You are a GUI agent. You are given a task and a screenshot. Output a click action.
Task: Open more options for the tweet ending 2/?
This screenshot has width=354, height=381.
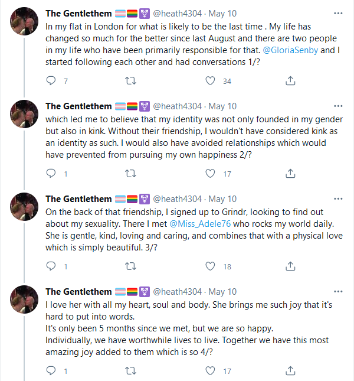338,106
